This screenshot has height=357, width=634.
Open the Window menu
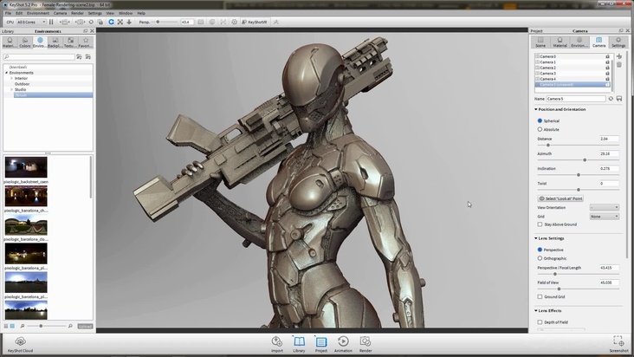click(126, 13)
